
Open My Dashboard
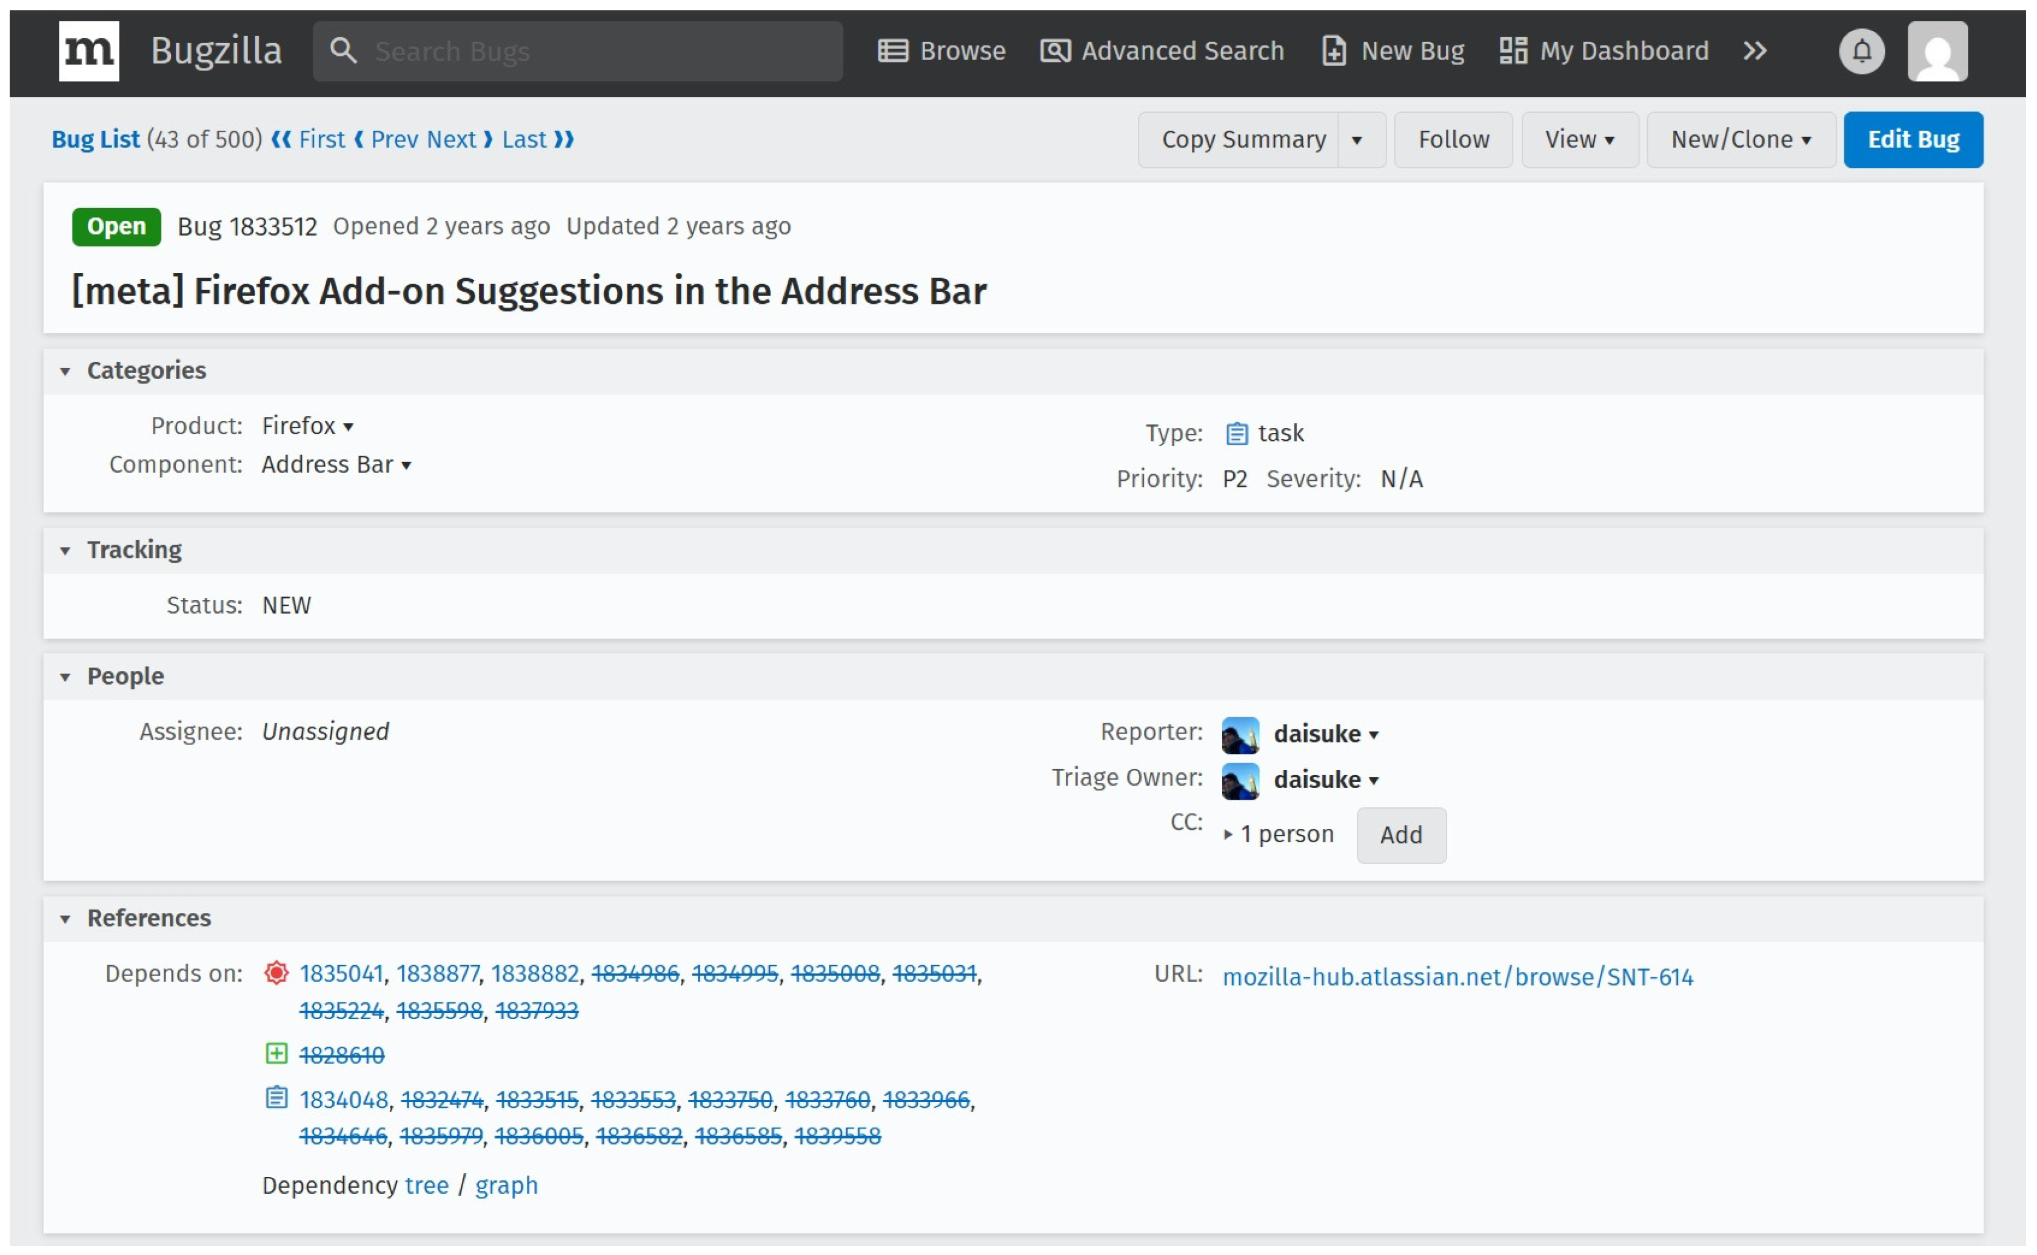tap(1604, 51)
